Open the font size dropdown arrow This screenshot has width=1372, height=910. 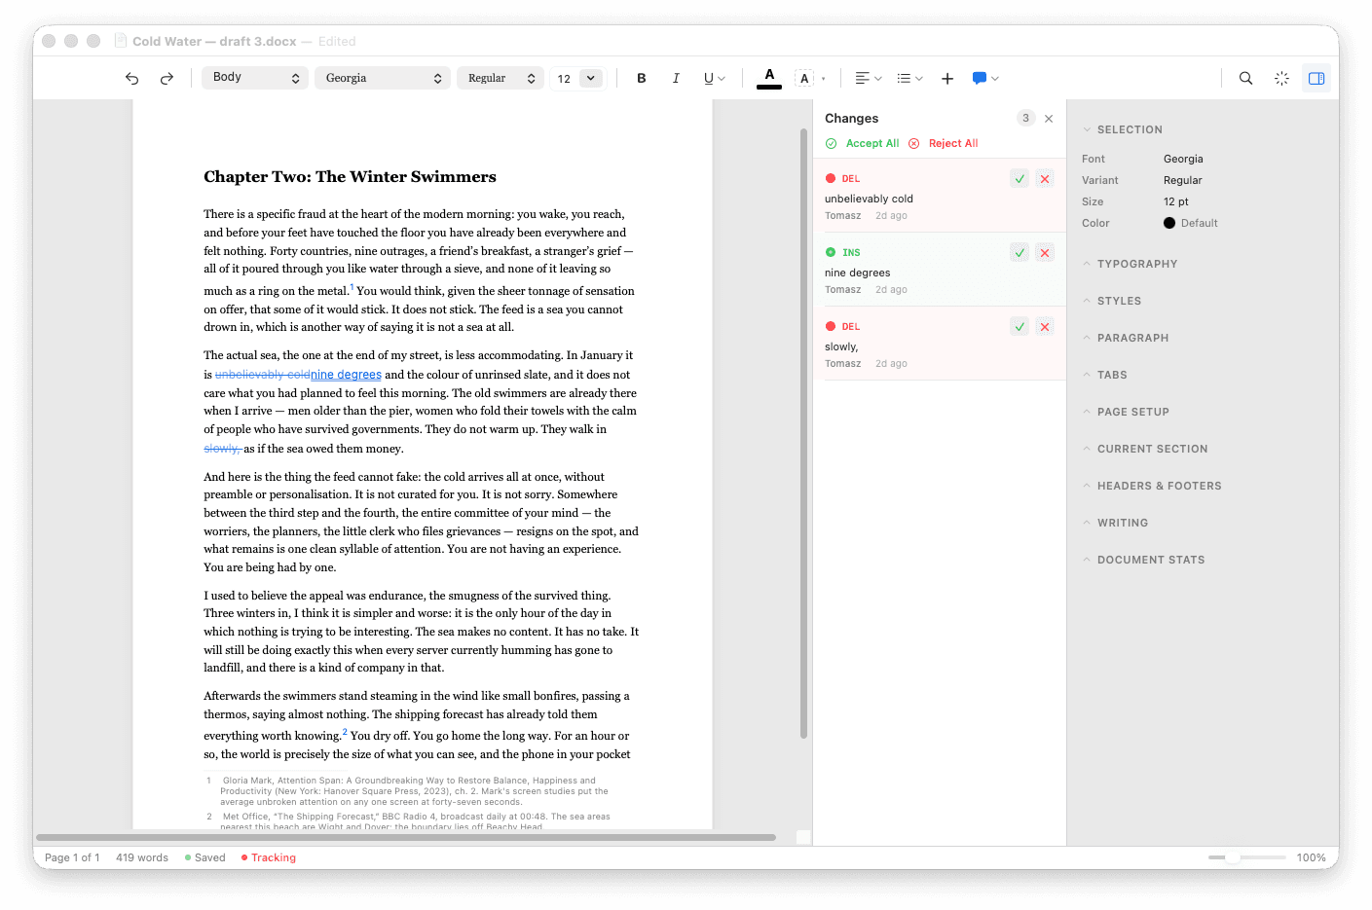[591, 79]
